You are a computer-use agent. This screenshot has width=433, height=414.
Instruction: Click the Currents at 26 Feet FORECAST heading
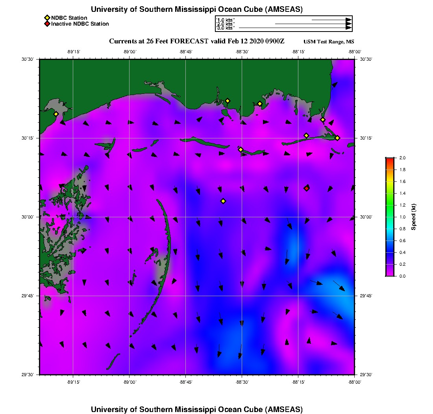coord(196,41)
